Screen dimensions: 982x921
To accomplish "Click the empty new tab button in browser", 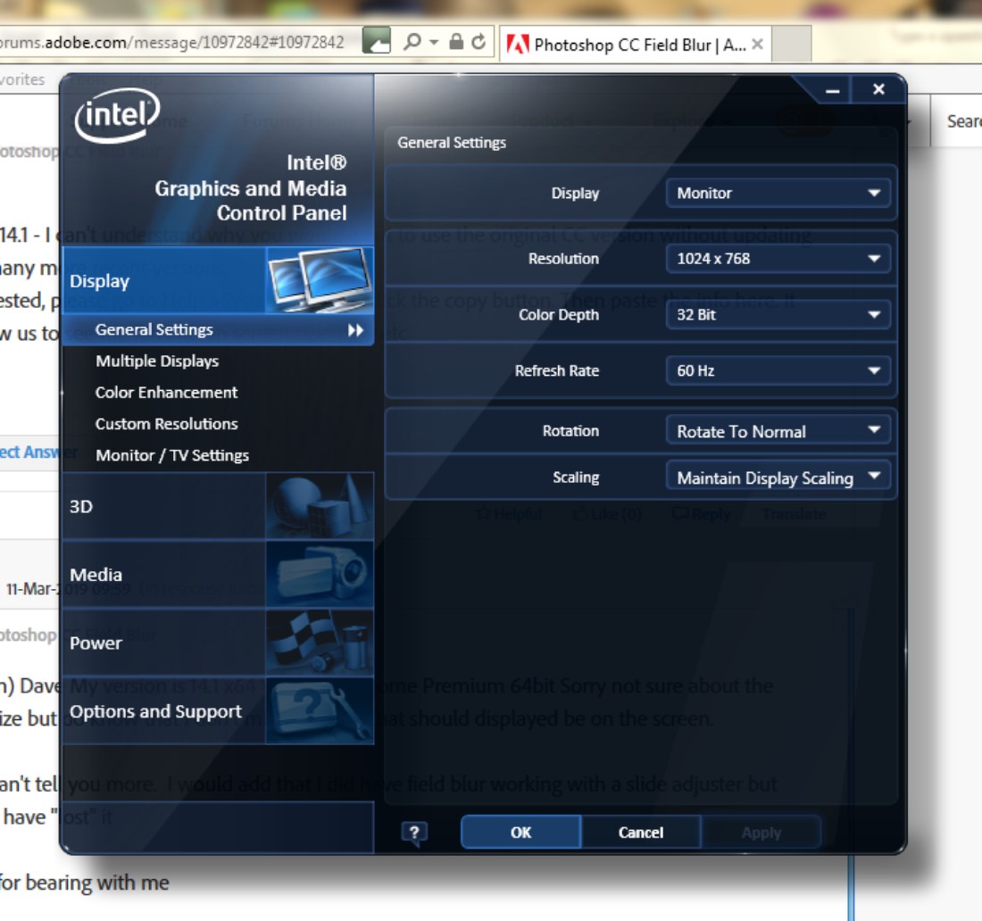I will (x=792, y=44).
